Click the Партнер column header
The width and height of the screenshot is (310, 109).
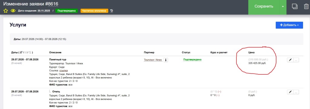[149, 52]
